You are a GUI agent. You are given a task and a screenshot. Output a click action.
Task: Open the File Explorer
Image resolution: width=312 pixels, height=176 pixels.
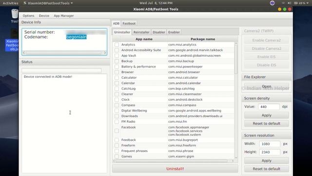point(267,87)
